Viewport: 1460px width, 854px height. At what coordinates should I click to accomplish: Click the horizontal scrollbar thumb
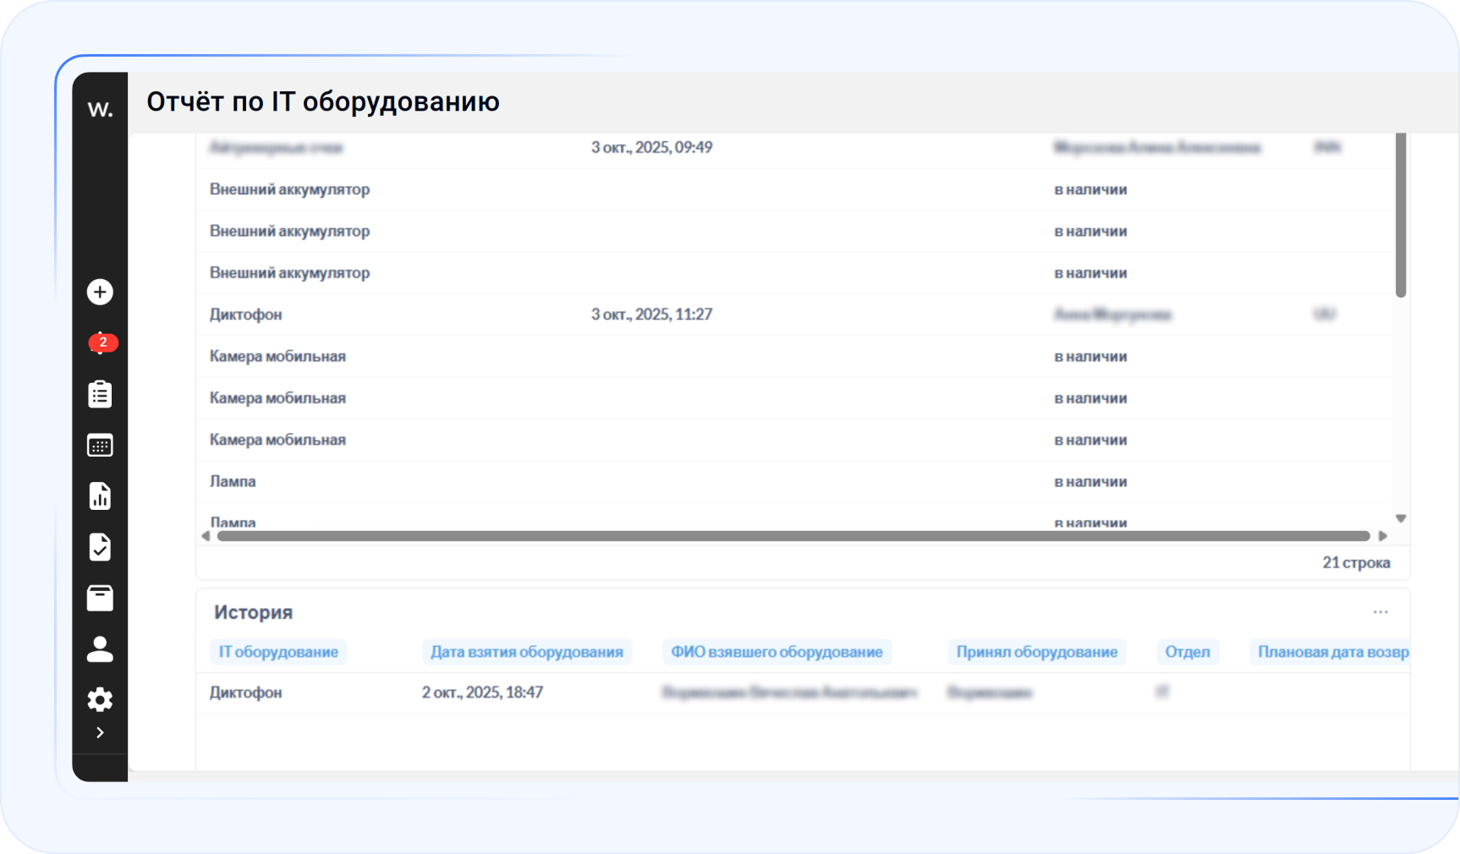click(x=793, y=536)
